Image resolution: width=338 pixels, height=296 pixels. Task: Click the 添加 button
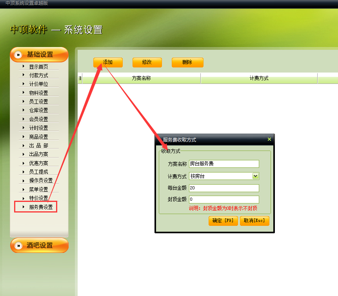108,62
